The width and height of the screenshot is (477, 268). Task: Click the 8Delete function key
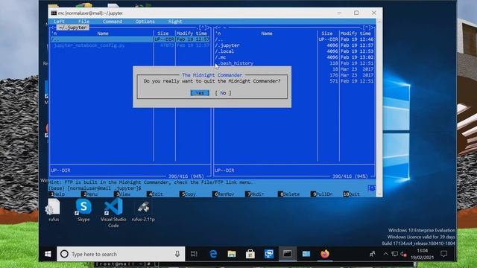[289, 194]
